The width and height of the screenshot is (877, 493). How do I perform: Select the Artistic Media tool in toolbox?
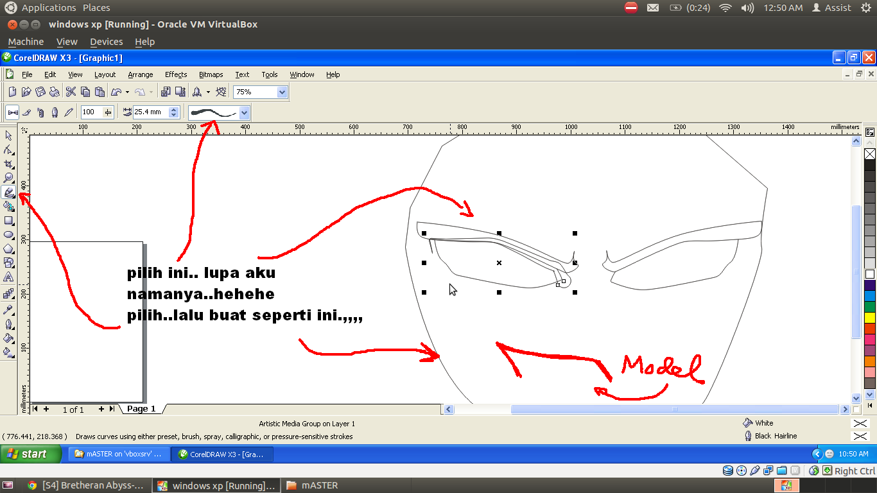pos(9,192)
